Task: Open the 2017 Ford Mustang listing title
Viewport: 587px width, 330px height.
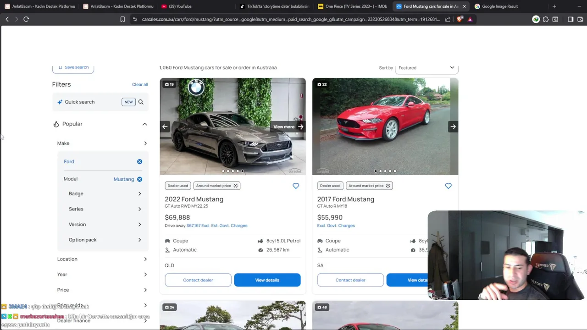Action: pos(346,199)
